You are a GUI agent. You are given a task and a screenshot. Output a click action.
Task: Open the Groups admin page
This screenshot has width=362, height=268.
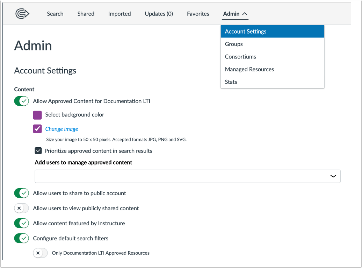click(234, 44)
